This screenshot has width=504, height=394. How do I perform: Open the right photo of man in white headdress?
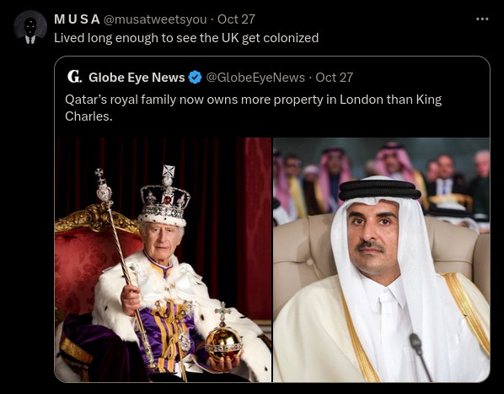tap(382, 260)
